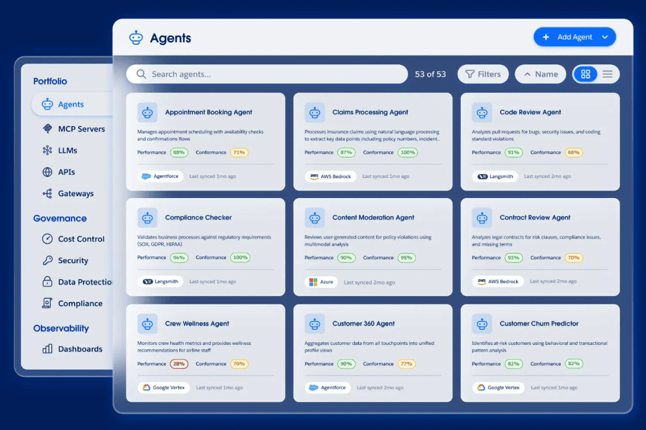Click the Cost Control gauge icon
Screen dimensions: 646x430
tap(47, 238)
